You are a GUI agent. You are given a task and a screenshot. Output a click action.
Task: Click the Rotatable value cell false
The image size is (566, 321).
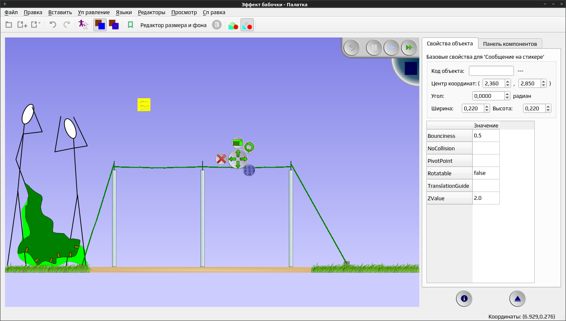(x=486, y=173)
